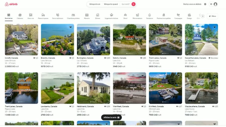Screen dimensions: 226x127
Task: Select the Piscines incroyables category
Action: point(164,16)
